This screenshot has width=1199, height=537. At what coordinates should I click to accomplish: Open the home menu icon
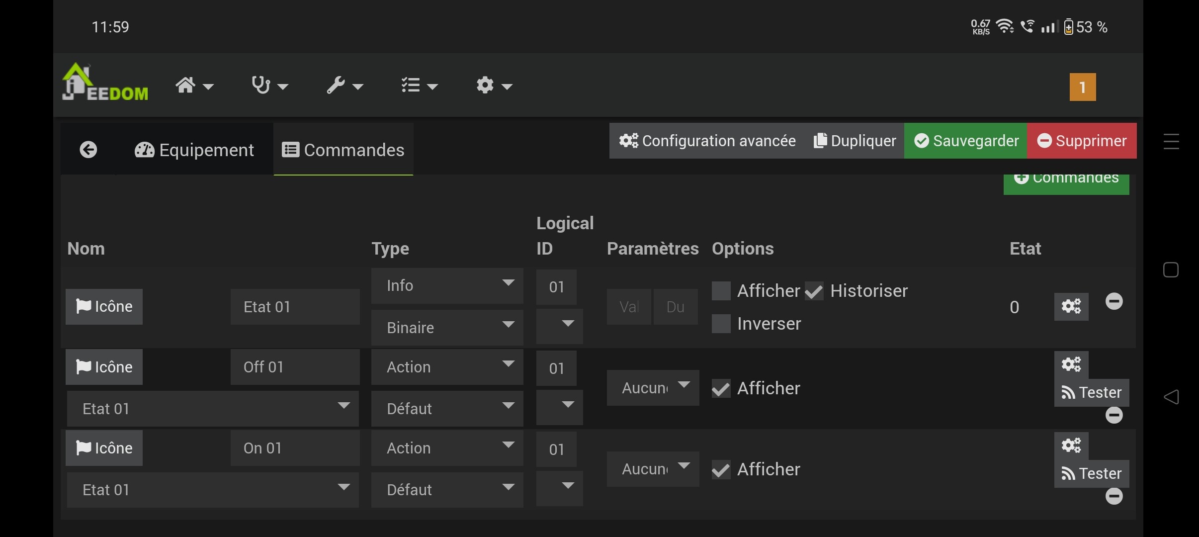coord(193,86)
